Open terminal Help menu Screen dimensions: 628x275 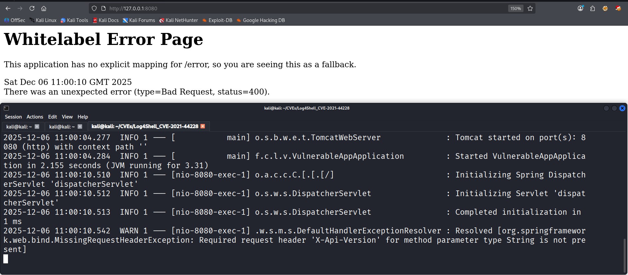83,117
